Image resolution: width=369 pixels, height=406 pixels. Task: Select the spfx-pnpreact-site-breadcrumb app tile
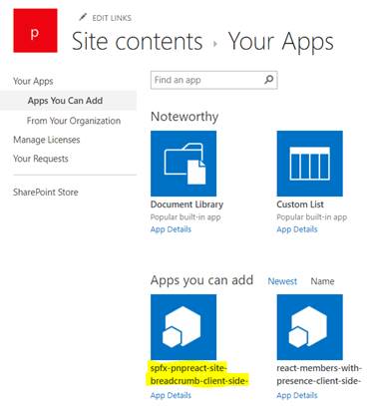[x=184, y=327]
